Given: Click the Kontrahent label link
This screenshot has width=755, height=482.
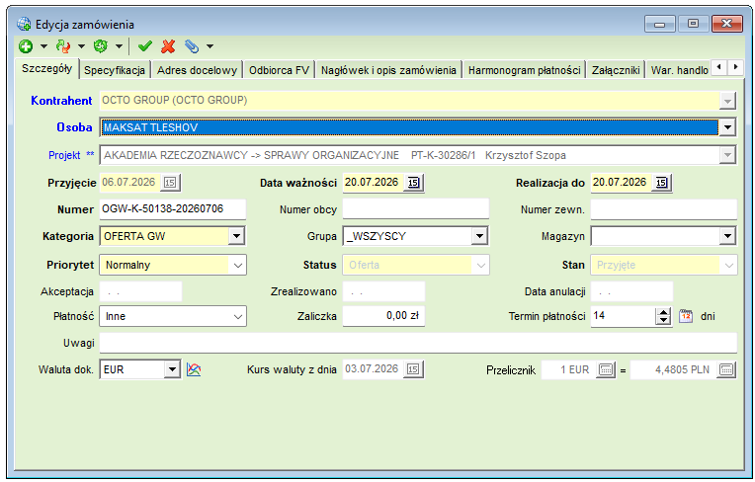Looking at the screenshot, I should [61, 101].
